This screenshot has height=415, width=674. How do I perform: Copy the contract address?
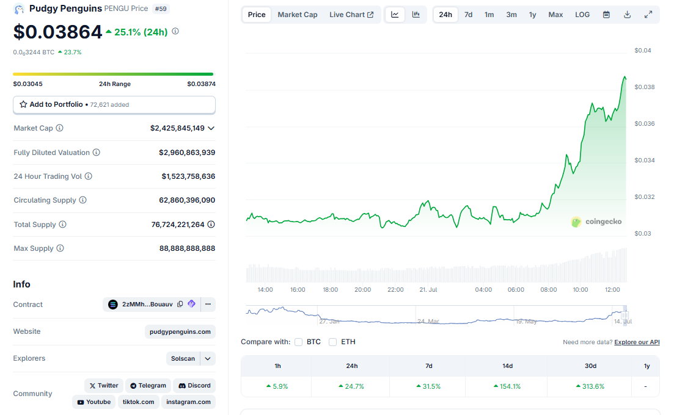click(x=180, y=305)
